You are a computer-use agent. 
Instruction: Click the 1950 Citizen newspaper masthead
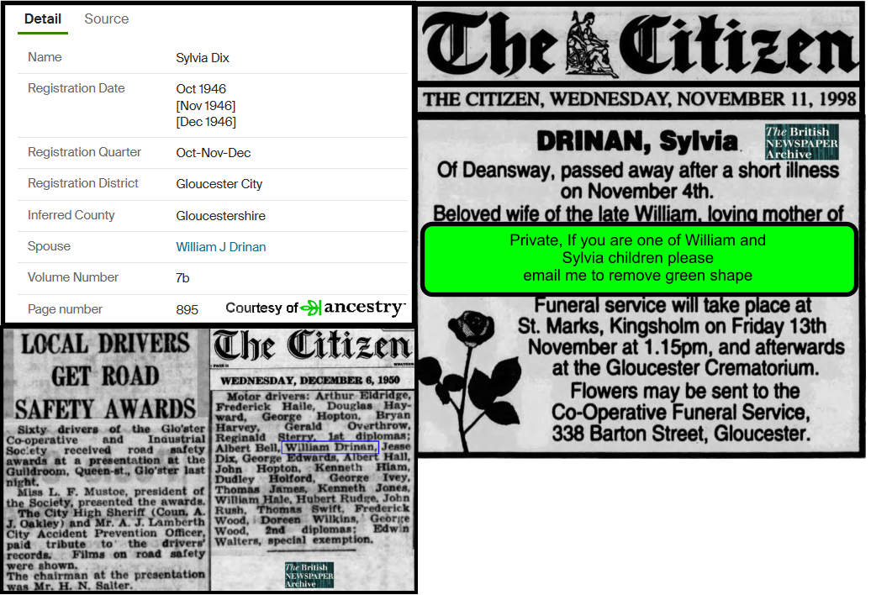click(313, 345)
